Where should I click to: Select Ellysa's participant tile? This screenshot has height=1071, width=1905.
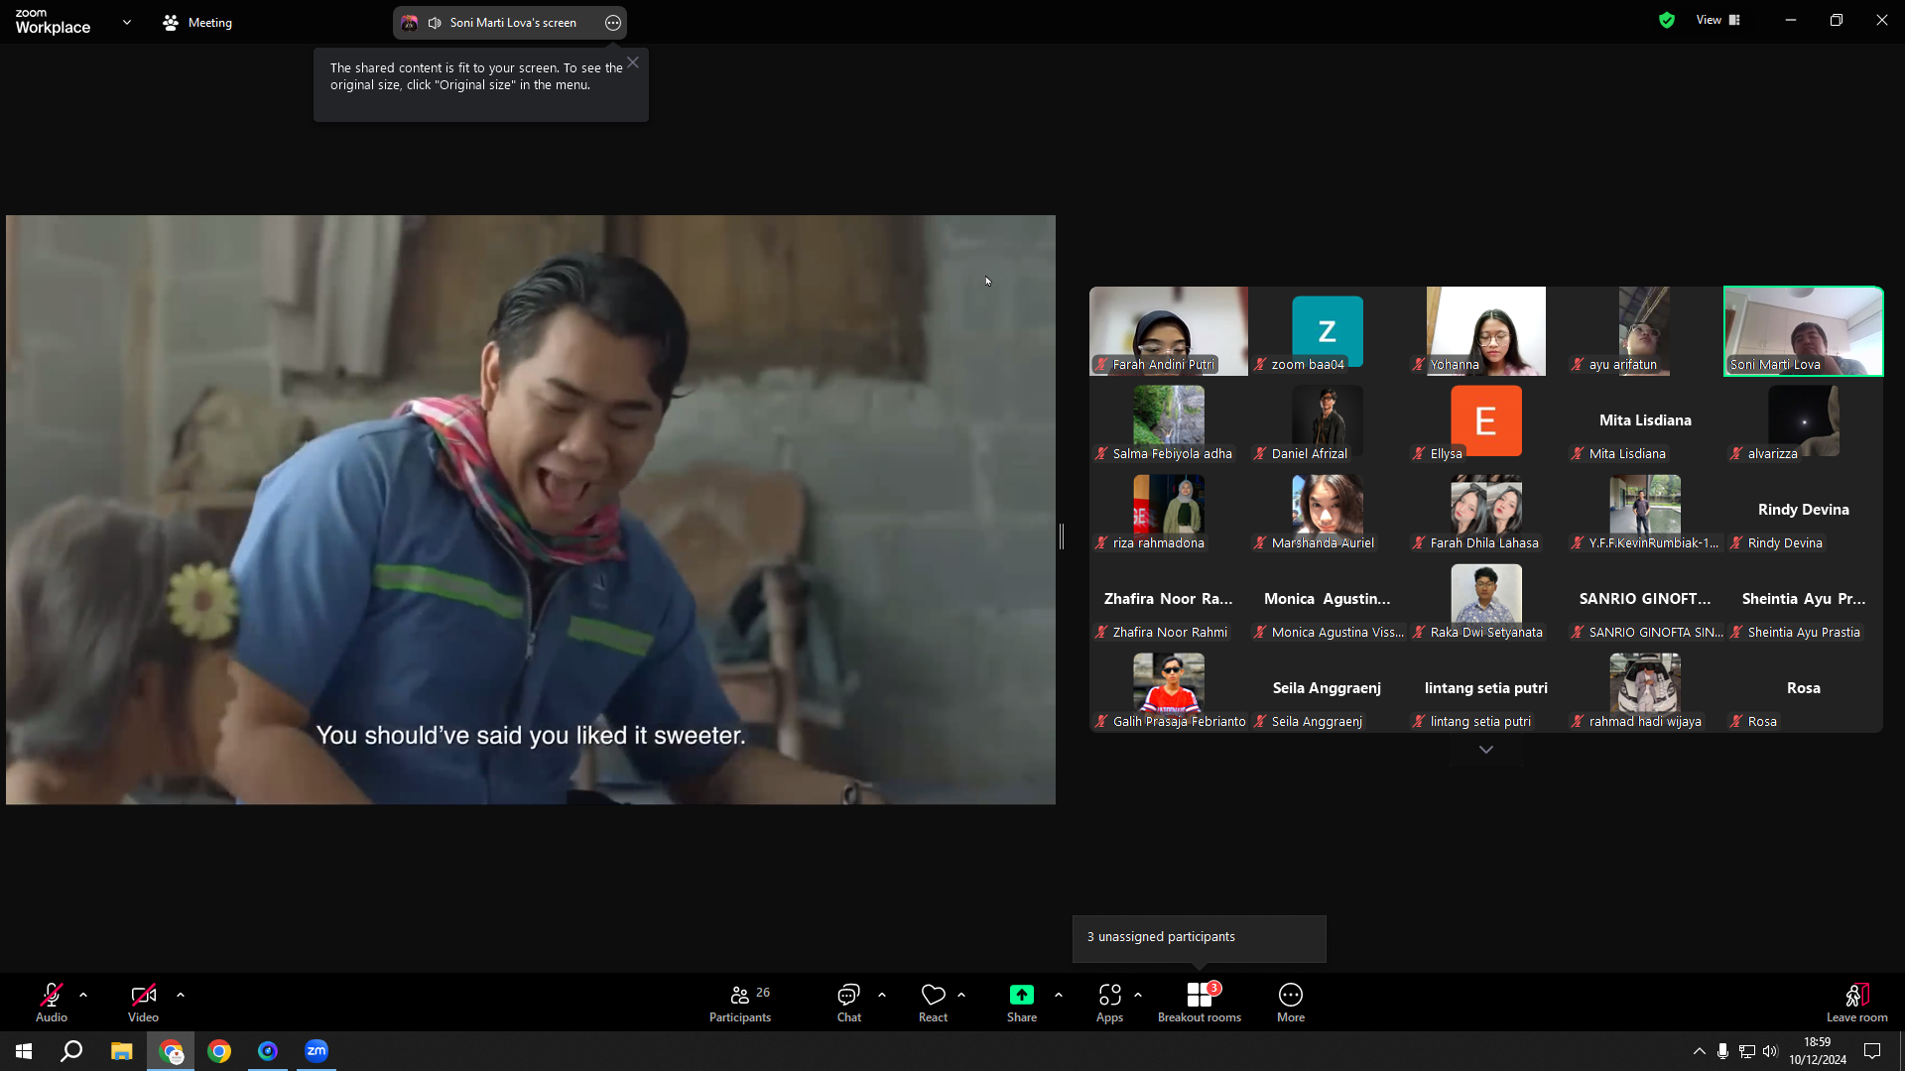pos(1486,420)
